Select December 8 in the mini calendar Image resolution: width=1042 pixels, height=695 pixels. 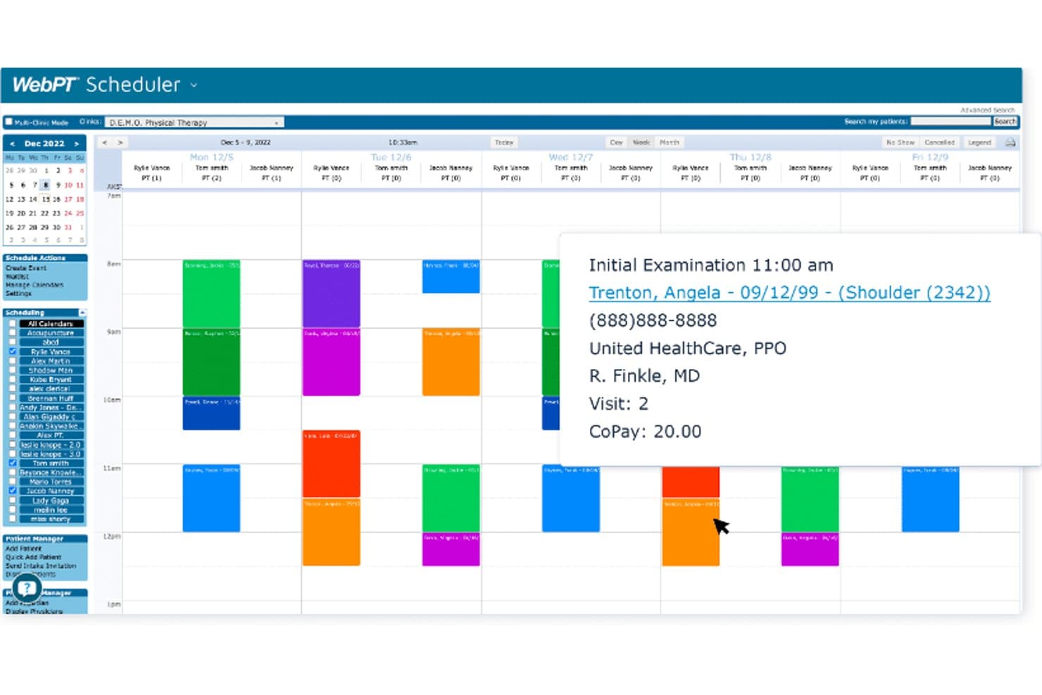click(x=46, y=185)
